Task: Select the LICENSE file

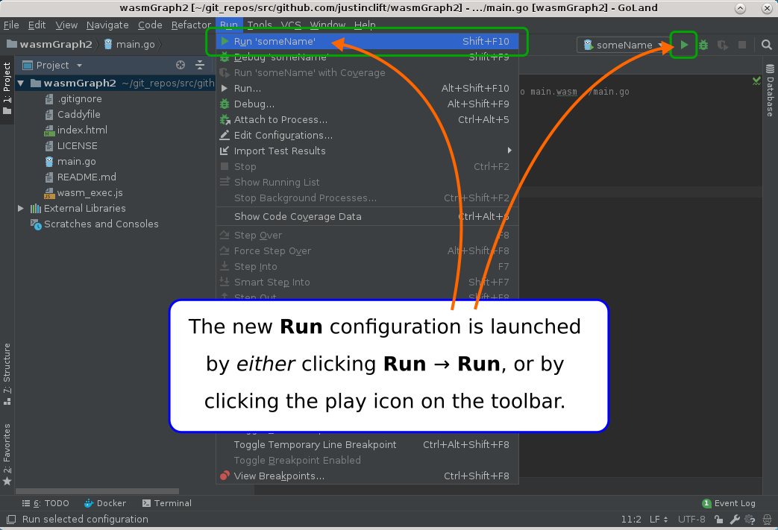Action: (77, 146)
